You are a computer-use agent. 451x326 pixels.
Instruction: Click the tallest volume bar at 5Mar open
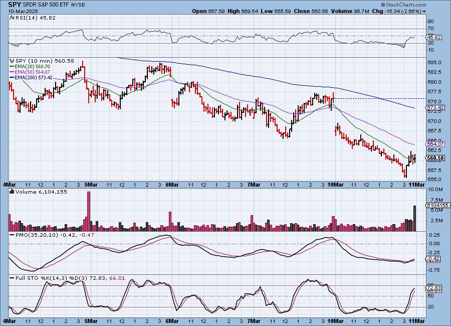click(89, 211)
